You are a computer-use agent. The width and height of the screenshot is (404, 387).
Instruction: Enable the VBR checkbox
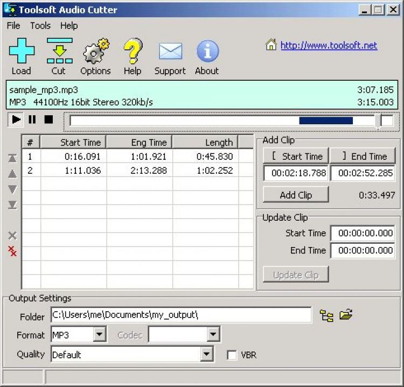[232, 355]
